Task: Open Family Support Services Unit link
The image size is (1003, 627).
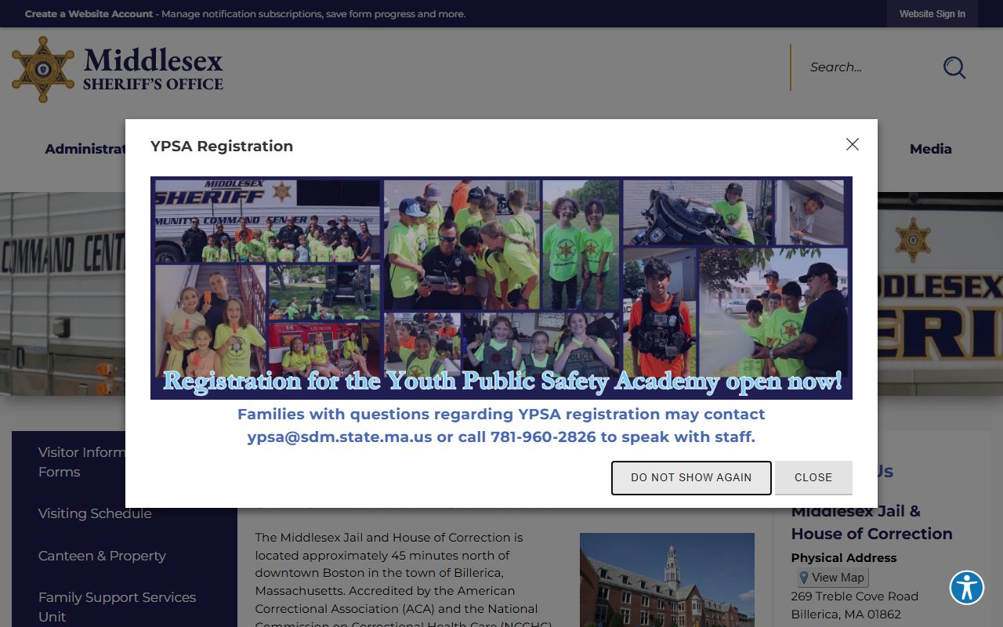Action: (117, 607)
